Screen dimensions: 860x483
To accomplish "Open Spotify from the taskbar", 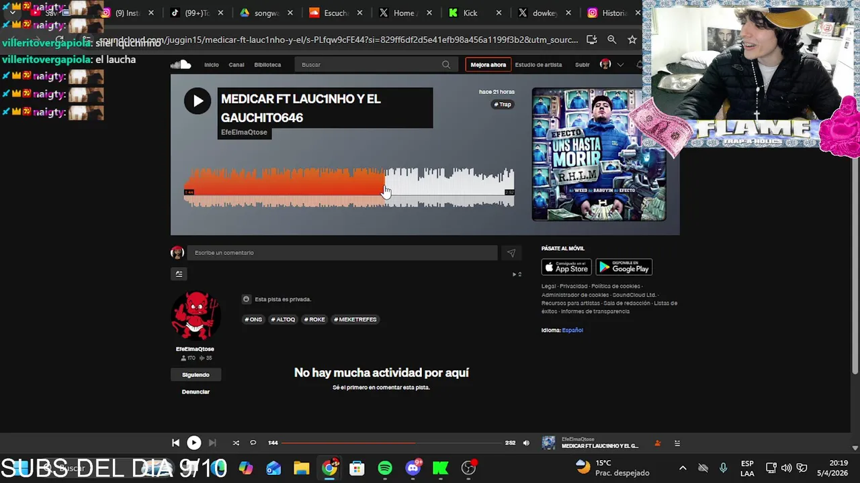I will pyautogui.click(x=385, y=468).
